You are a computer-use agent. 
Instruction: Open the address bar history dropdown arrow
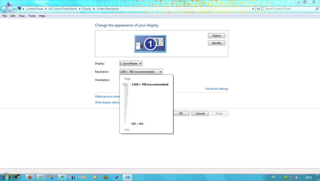tap(253, 9)
